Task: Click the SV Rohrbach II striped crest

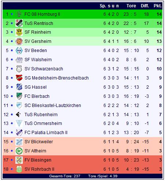Action: (x=19, y=169)
